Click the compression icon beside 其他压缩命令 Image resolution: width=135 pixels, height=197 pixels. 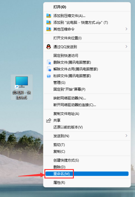tap(49, 29)
